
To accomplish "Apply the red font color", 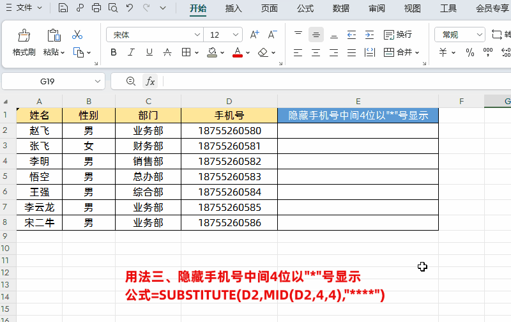I will click(x=238, y=52).
